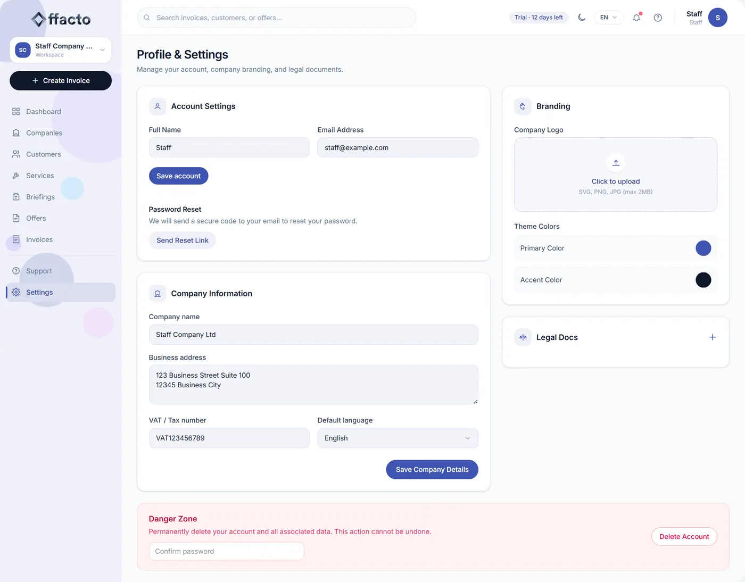Click the search magnifier icon

point(147,18)
